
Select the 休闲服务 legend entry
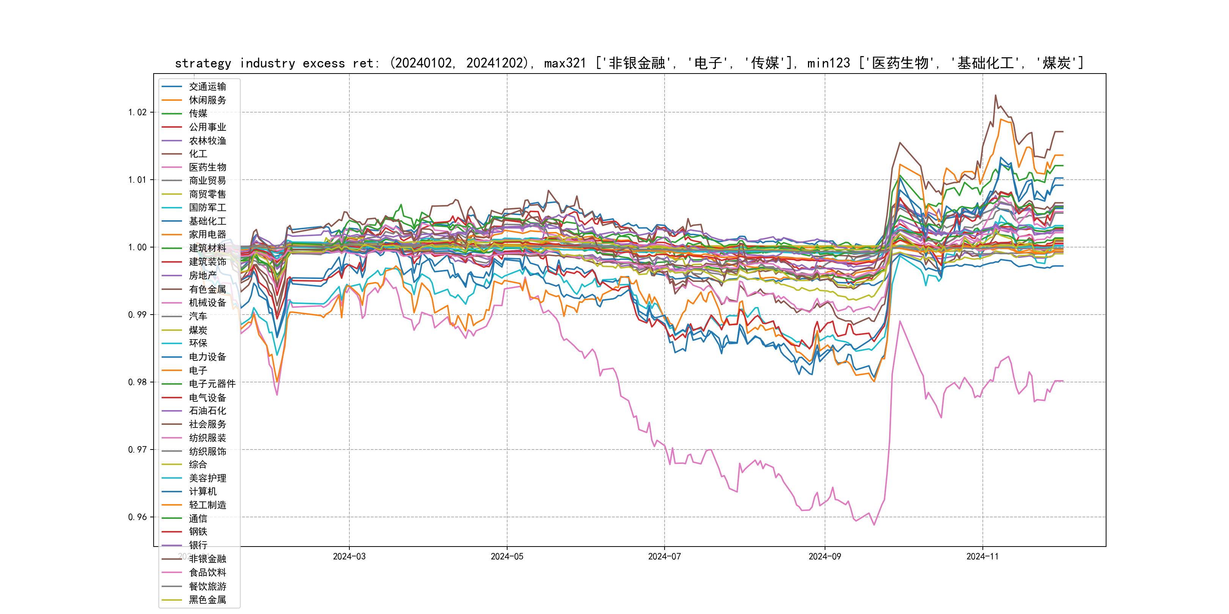207,100
